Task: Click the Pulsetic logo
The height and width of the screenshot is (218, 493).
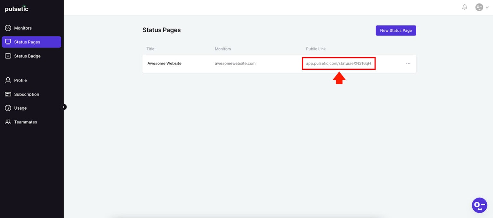Action: pyautogui.click(x=16, y=9)
